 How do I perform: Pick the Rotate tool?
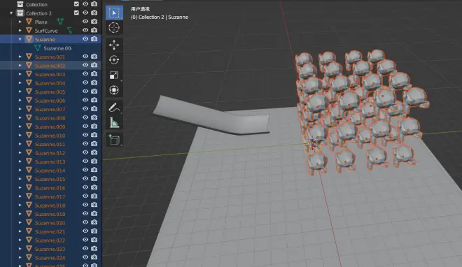click(x=114, y=60)
